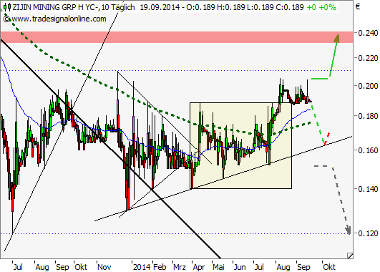Click the first Sep label on time axis

tap(62, 267)
